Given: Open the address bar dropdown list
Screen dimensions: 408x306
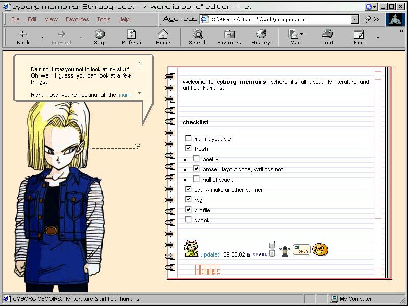Looking at the screenshot, I should 354,19.
